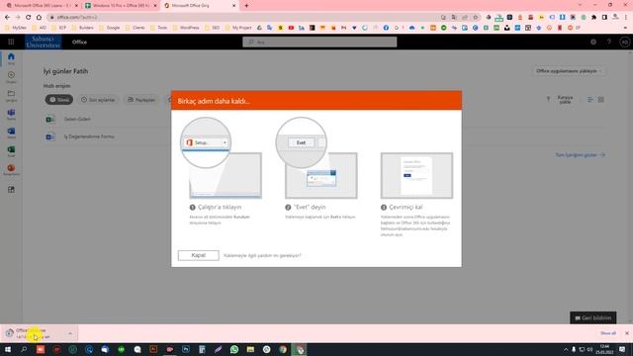The image size is (633, 356).
Task: Open the all apps icon in sidebar
Action: coord(11,189)
